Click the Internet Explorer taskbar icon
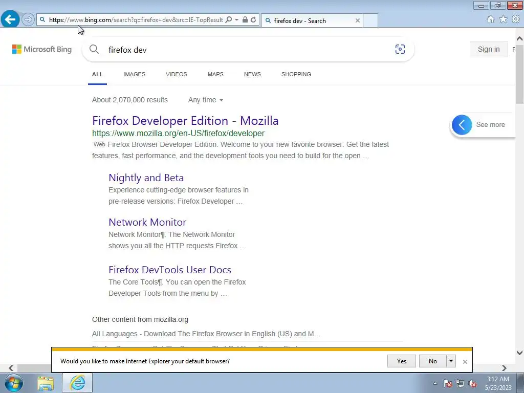 tap(77, 383)
